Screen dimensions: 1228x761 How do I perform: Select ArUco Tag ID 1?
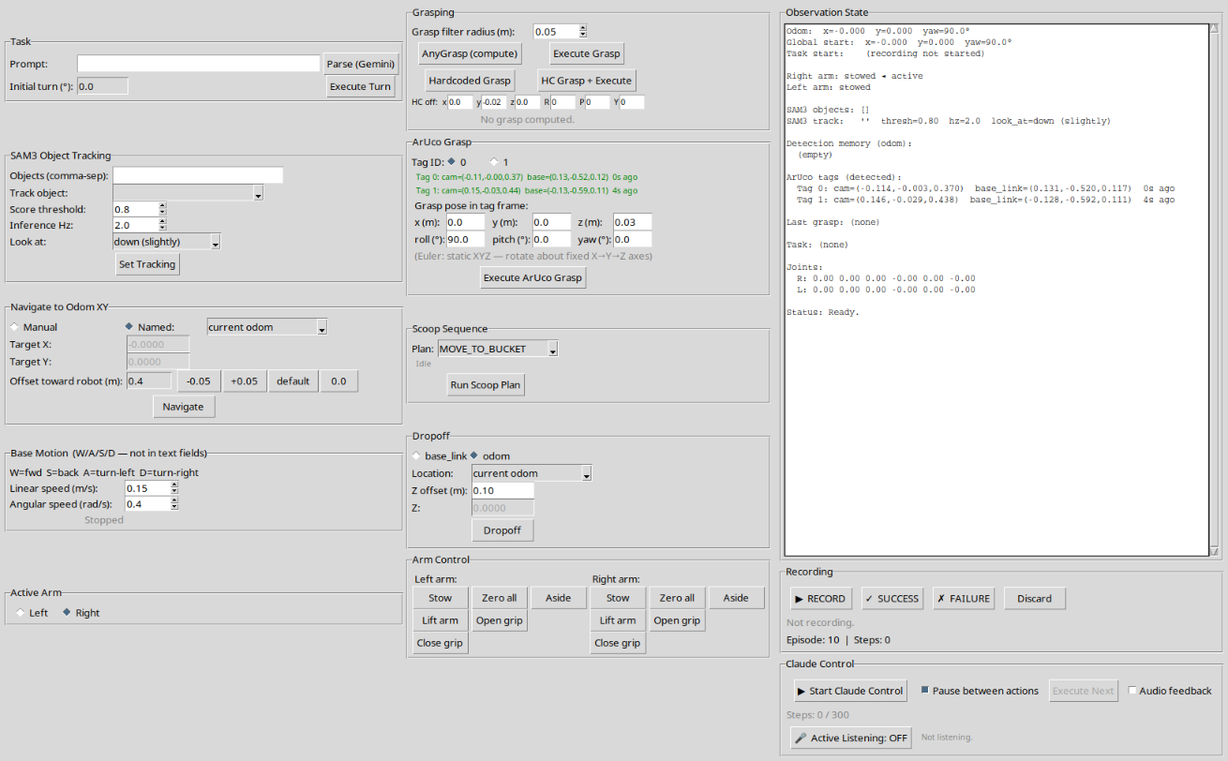(x=495, y=161)
